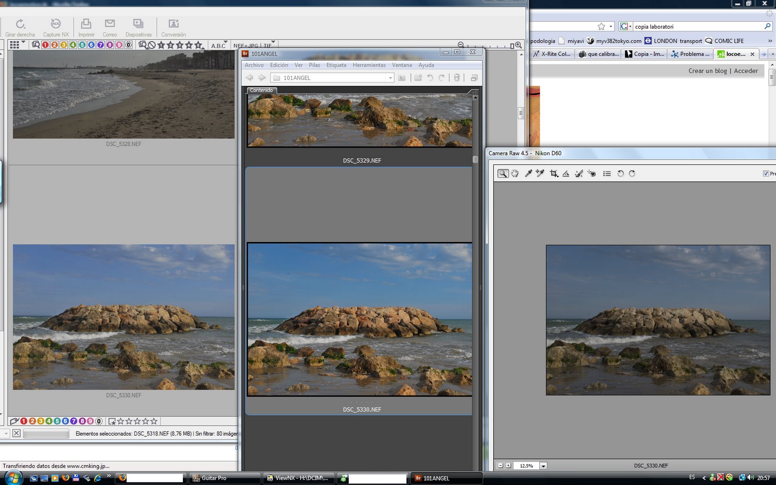776x485 pixels.
Task: Click Girar derecha in ViewNX toolbar
Action: click(20, 28)
